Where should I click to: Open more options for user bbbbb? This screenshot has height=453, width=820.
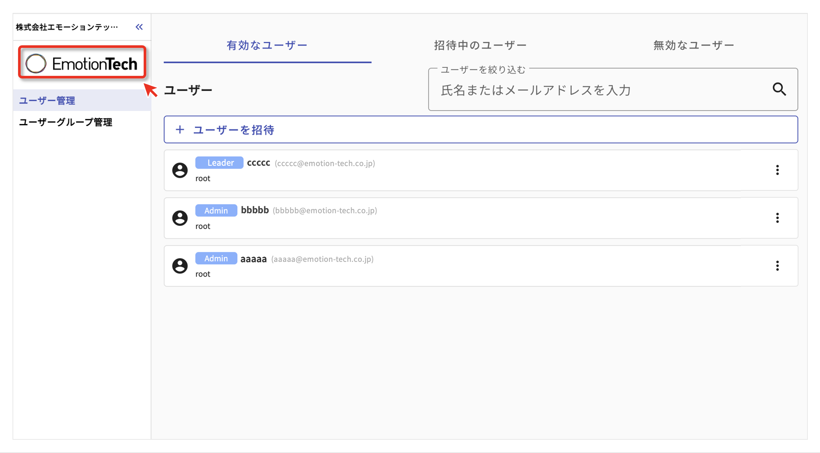pos(777,218)
